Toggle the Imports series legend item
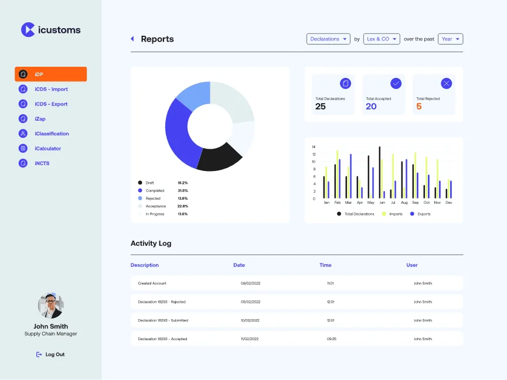 (x=392, y=214)
